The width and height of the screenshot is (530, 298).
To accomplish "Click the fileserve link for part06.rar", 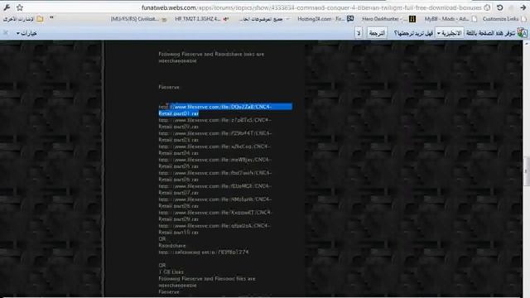I will 215,176.
